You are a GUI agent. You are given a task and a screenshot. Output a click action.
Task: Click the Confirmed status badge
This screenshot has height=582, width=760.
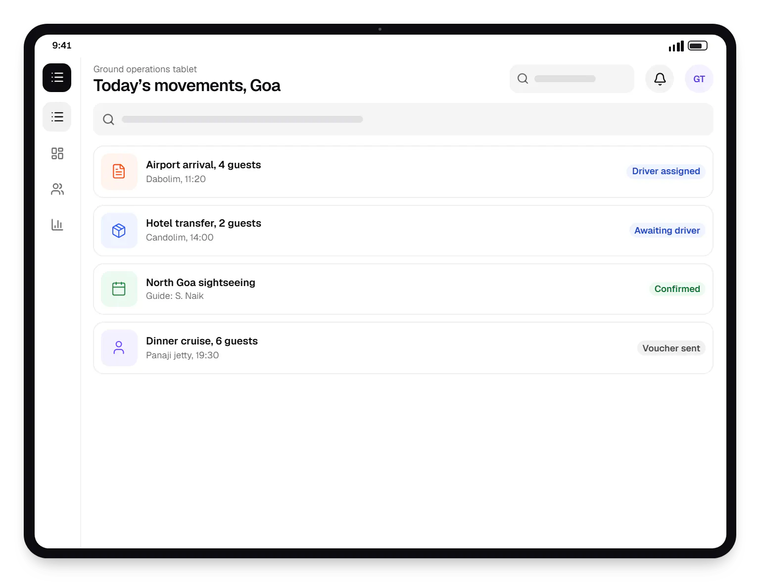pyautogui.click(x=677, y=289)
